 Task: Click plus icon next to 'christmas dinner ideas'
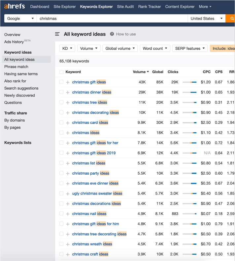68,92
